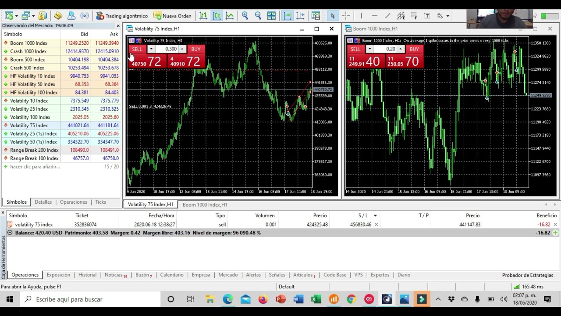Switch to candlestick chart display
Image resolution: width=561 pixels, height=316 pixels.
pyautogui.click(x=217, y=16)
